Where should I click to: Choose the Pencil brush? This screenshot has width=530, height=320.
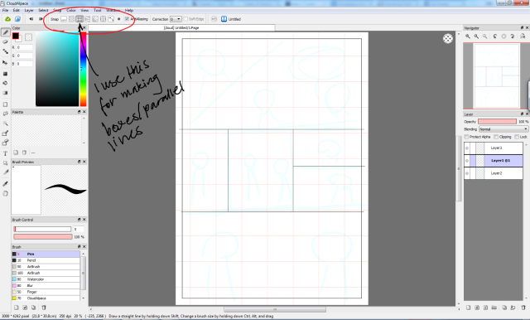pos(46,260)
